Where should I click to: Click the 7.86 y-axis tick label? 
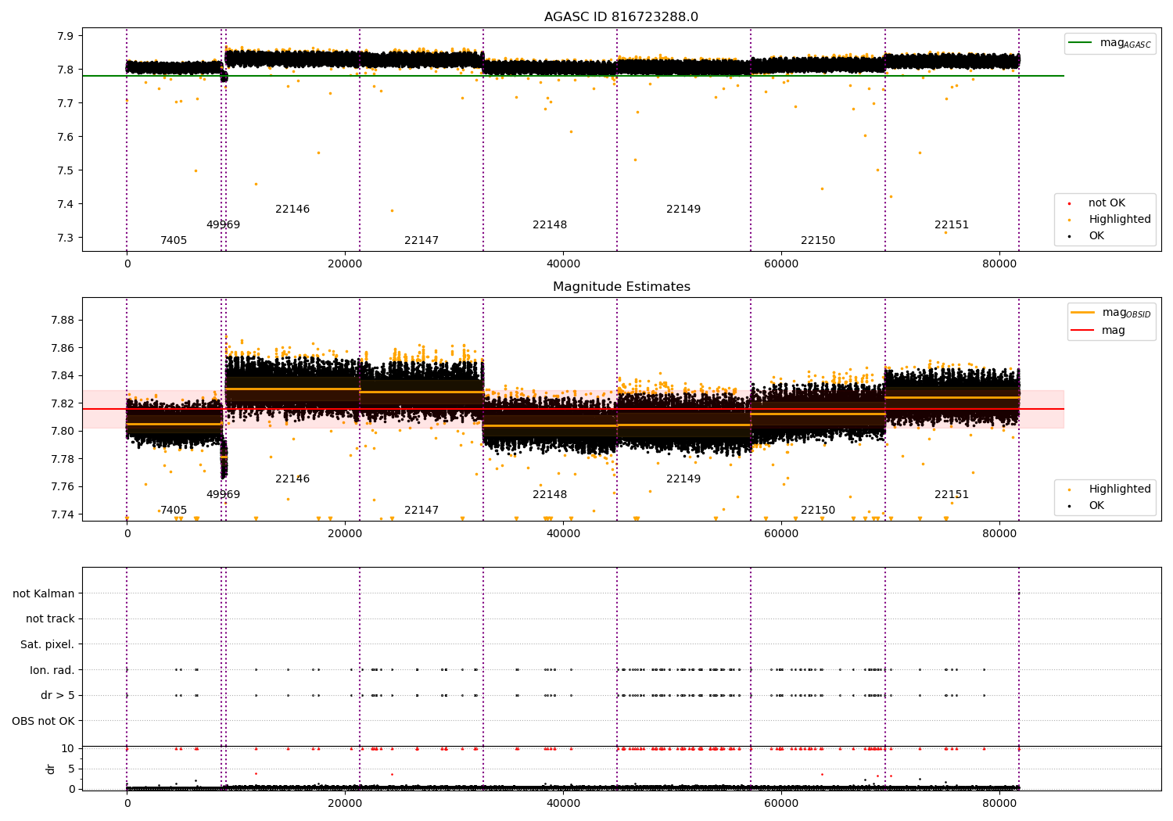[63, 348]
